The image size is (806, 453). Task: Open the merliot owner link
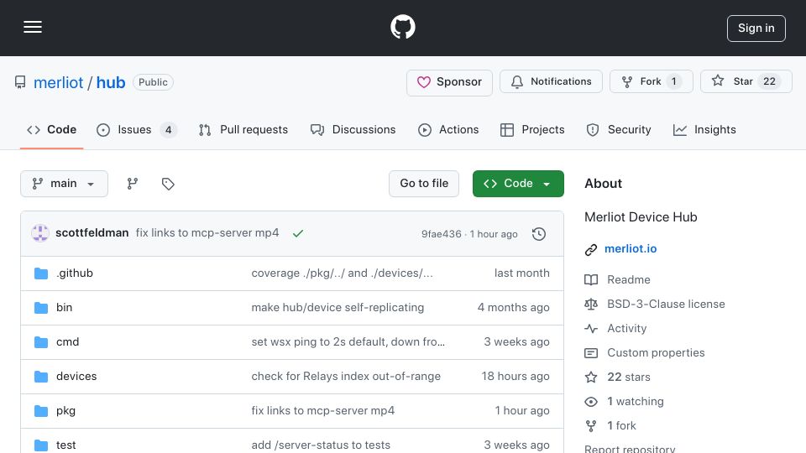click(58, 82)
